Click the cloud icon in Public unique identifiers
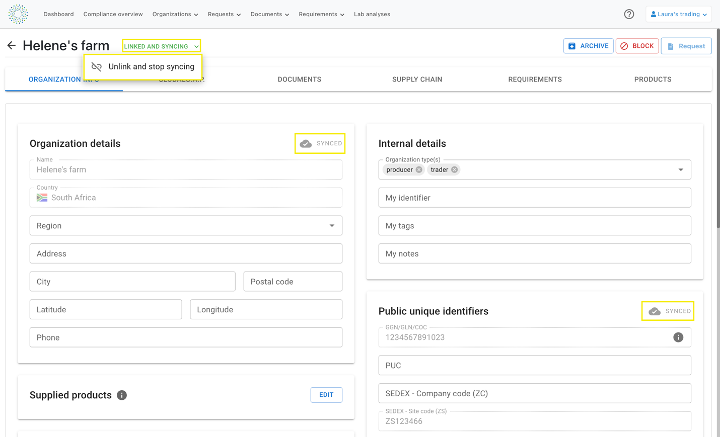 click(655, 311)
